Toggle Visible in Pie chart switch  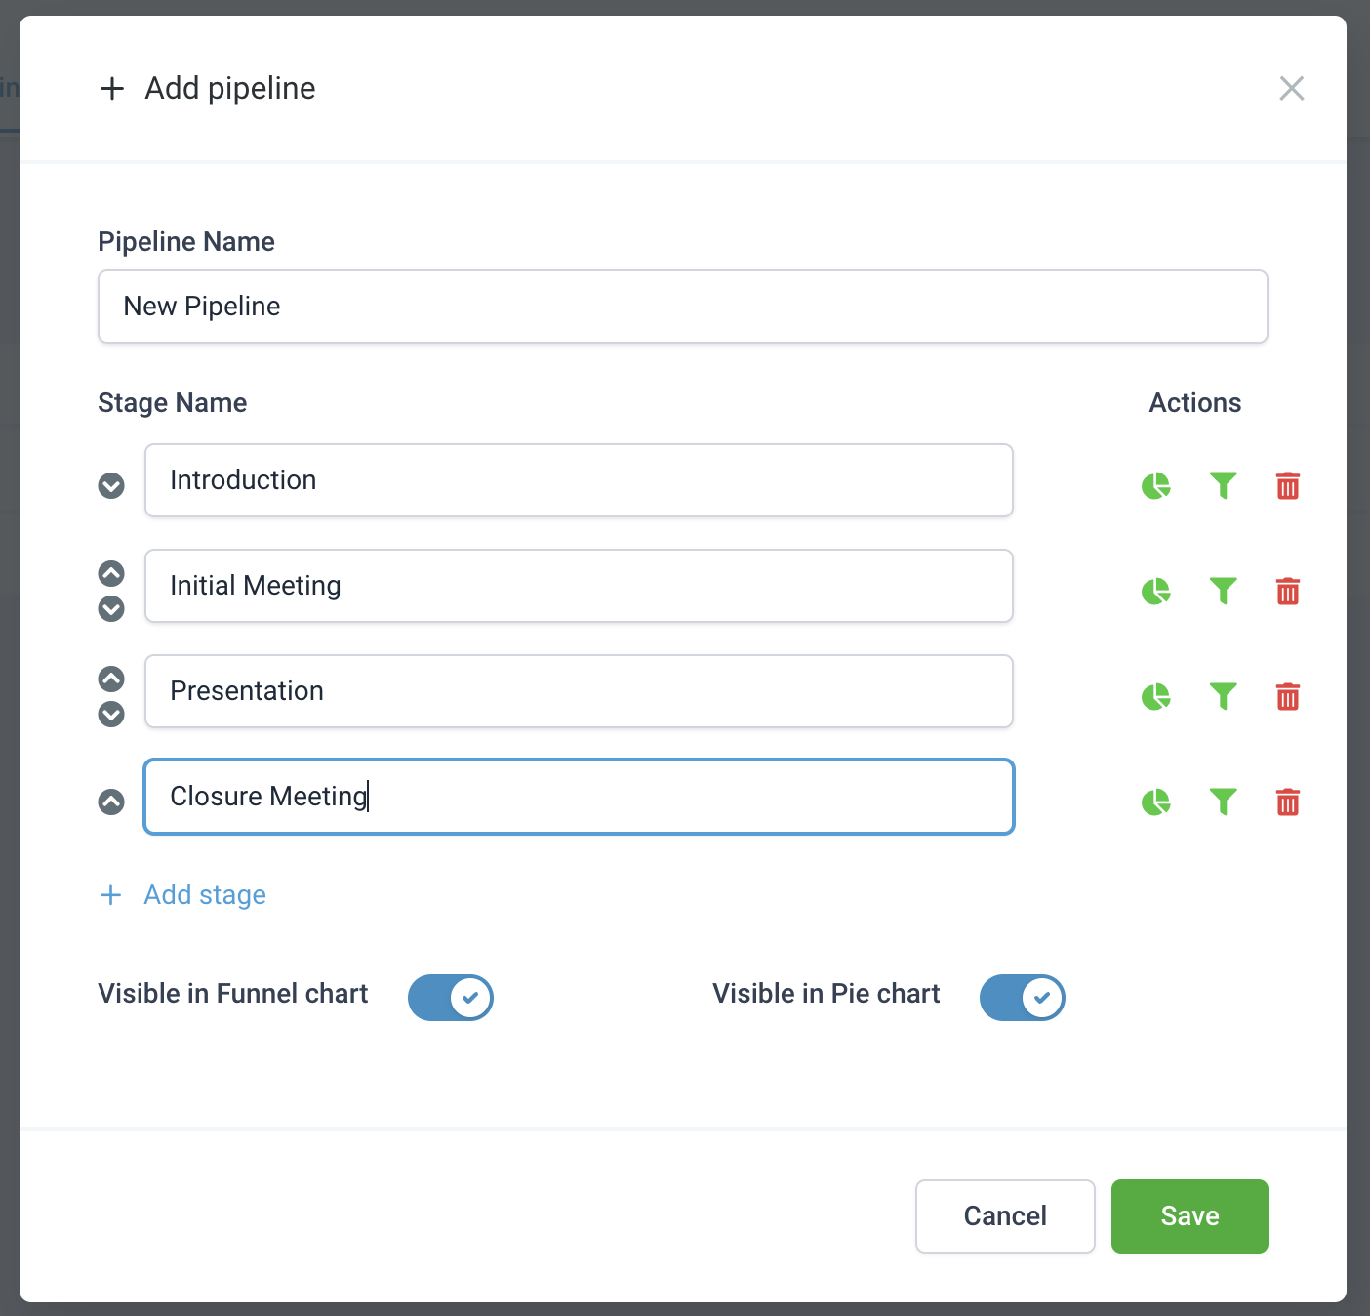pyautogui.click(x=1023, y=998)
